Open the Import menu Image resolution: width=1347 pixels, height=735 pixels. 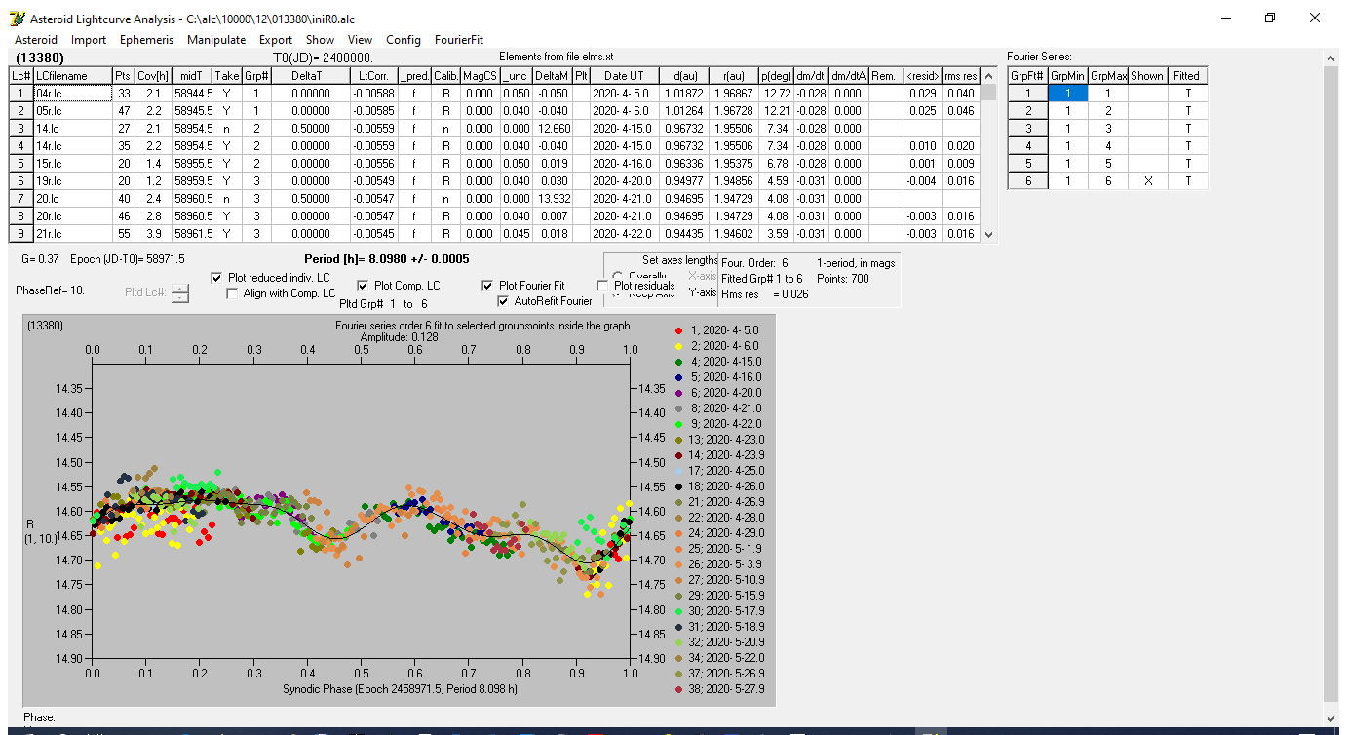89,40
